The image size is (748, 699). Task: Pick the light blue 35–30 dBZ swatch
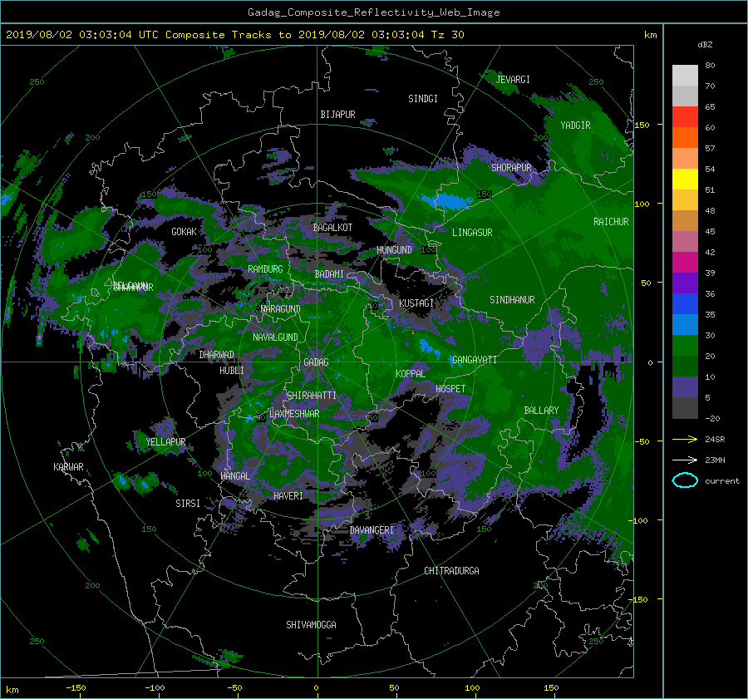[685, 325]
